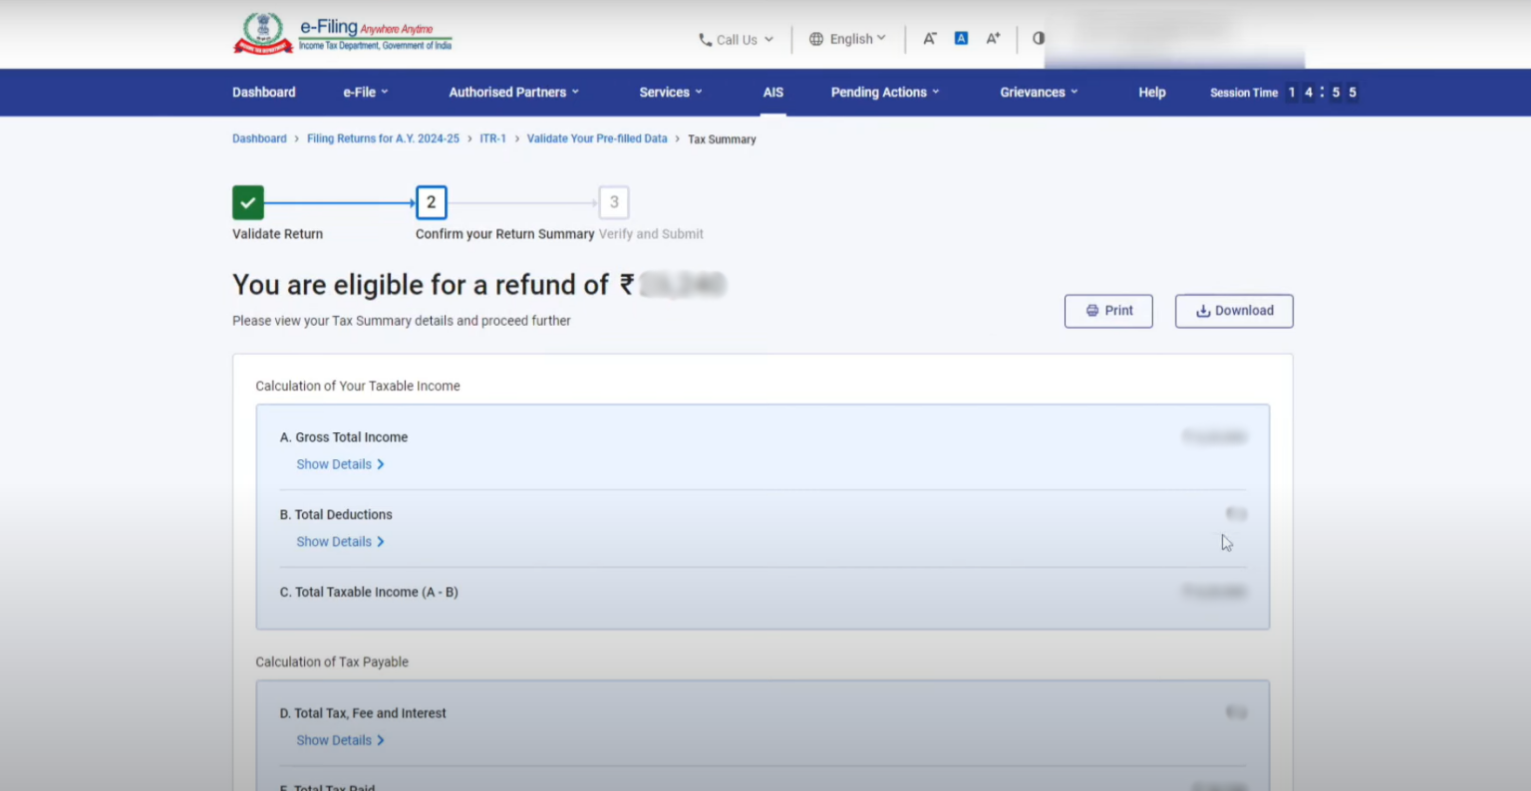Click the phone icon beside Call Us
This screenshot has width=1531, height=791.
(x=707, y=40)
